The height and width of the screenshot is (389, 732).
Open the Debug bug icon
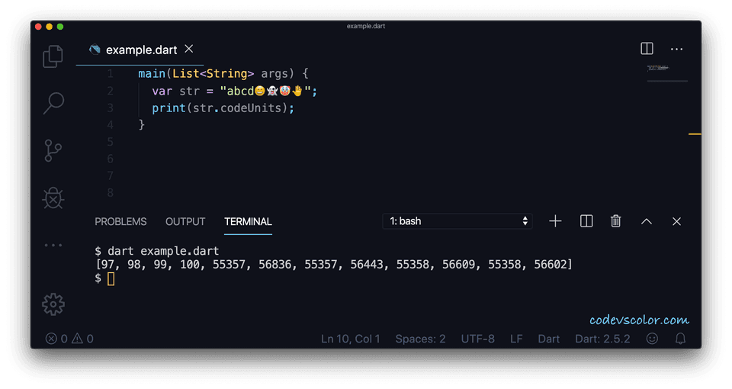coord(53,198)
